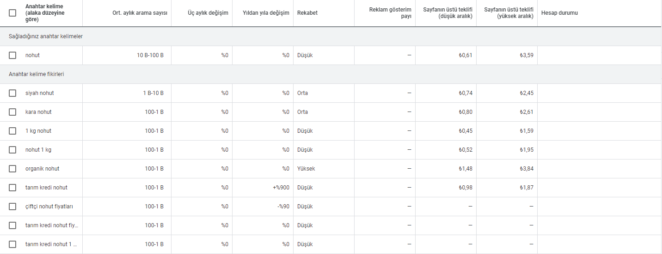
Task: Sort by Sayfanın üstü teklifi (düşük aralık)
Action: 447,13
